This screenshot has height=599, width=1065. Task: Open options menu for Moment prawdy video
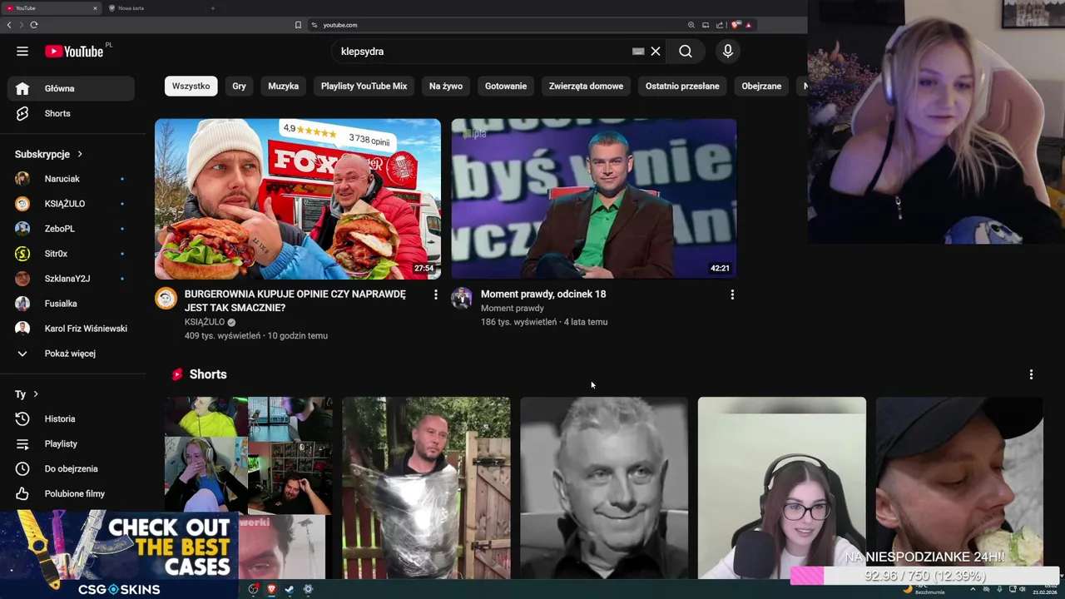(732, 295)
